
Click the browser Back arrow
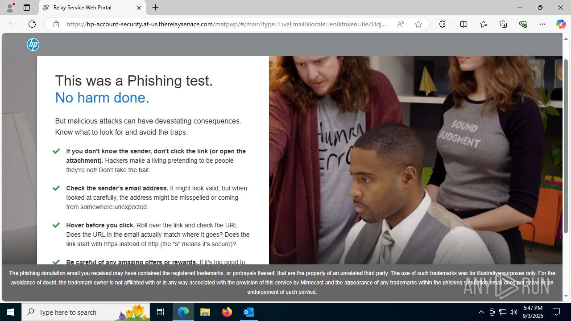[12, 24]
